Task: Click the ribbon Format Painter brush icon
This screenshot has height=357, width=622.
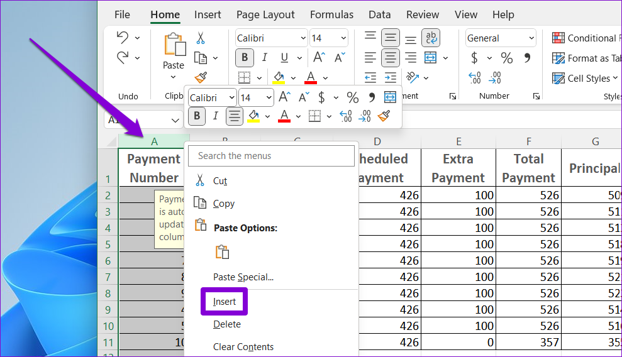Action: [201, 77]
